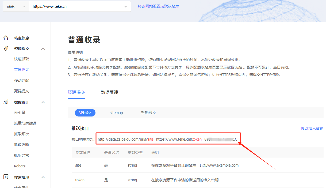The image size is (326, 188).
Task: Switch to the 数据反馈 tab
Action: pyautogui.click(x=110, y=92)
